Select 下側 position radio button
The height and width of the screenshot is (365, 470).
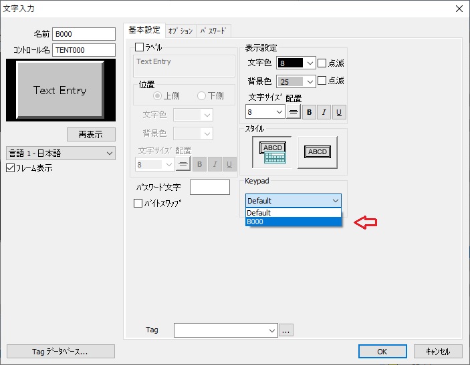[x=201, y=95]
